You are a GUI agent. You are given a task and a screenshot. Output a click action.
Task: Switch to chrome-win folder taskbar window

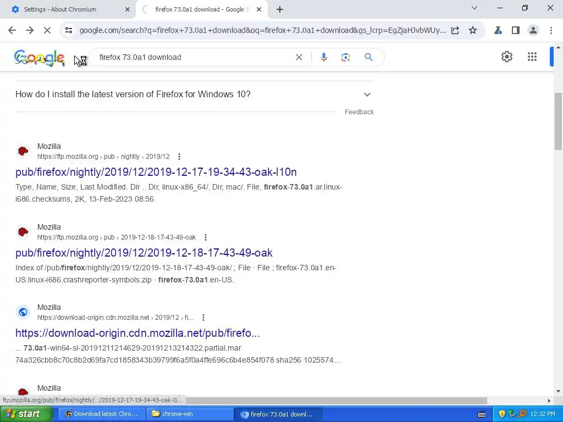click(x=190, y=414)
